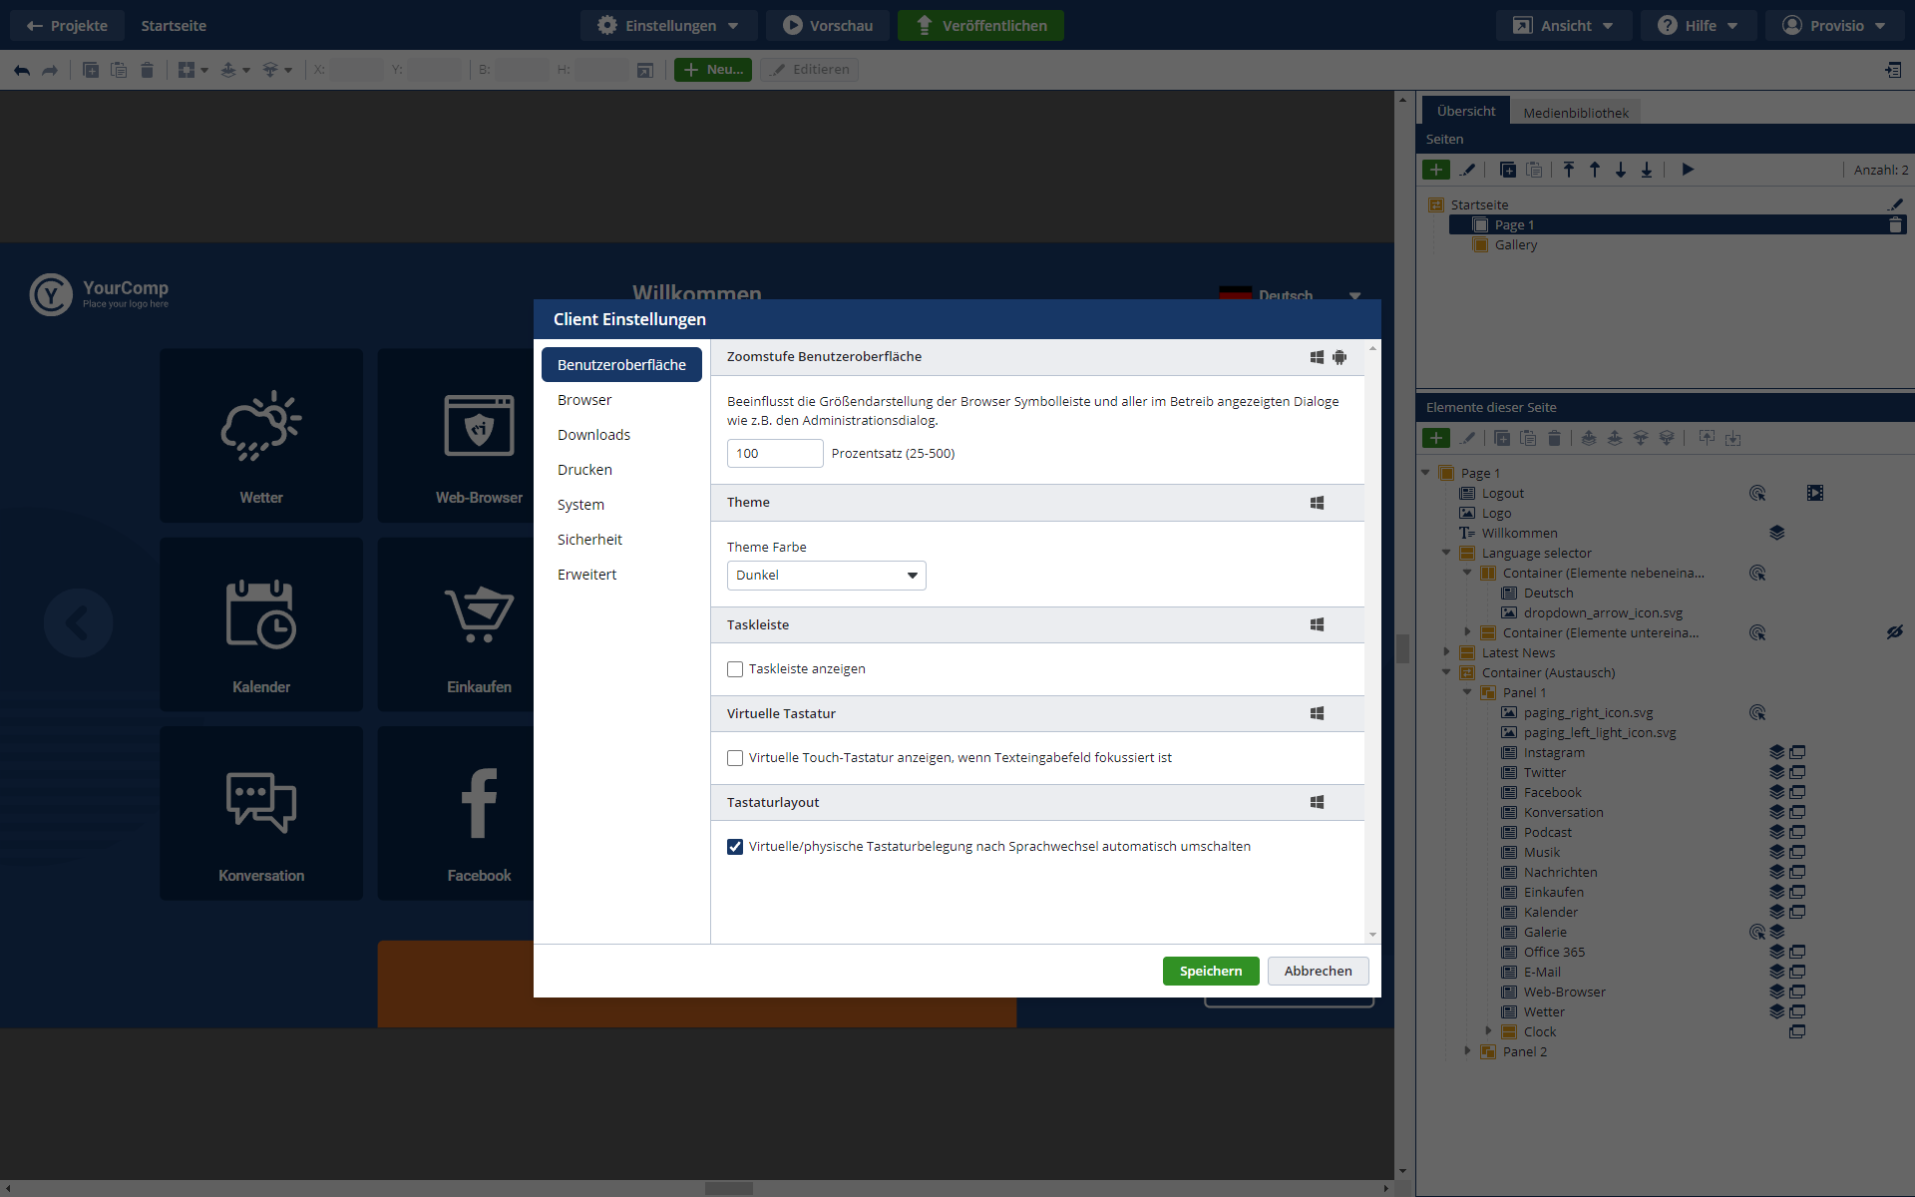Expand the Panel 2 tree node
This screenshot has width=1915, height=1197.
(1467, 1050)
